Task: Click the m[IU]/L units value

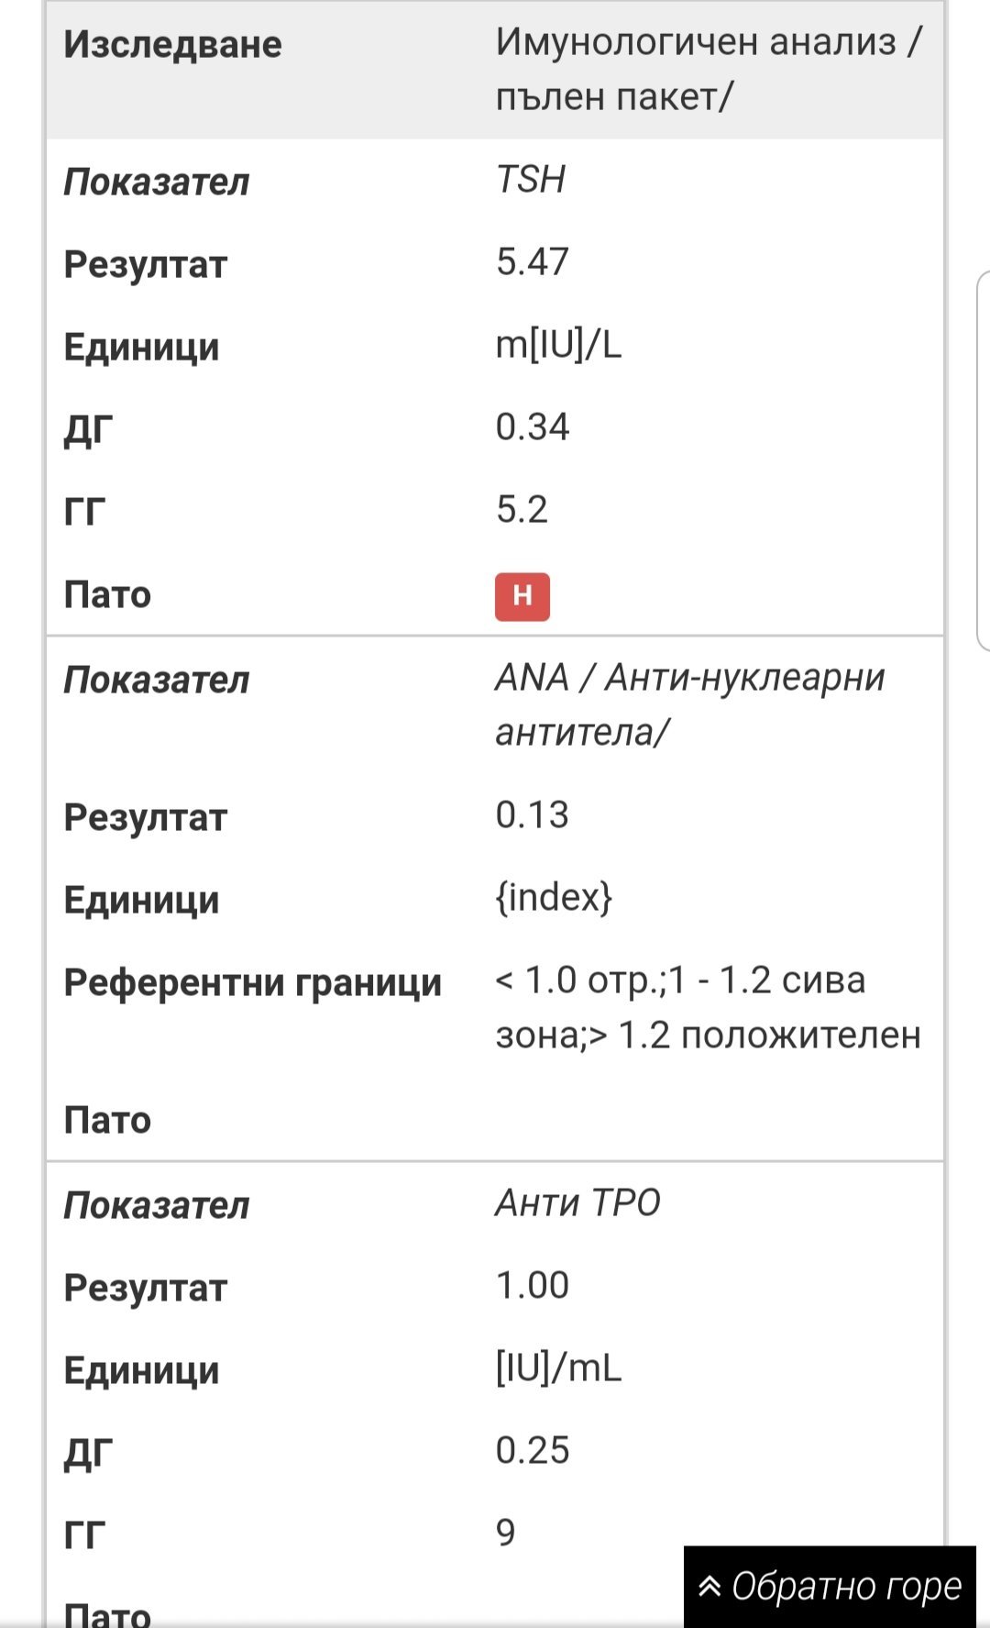Action: [557, 345]
